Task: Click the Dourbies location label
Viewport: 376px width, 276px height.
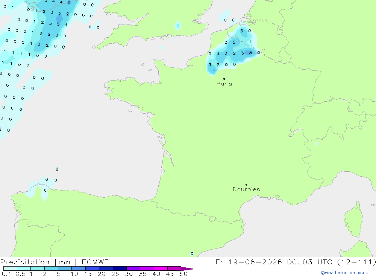Action: click(x=246, y=189)
